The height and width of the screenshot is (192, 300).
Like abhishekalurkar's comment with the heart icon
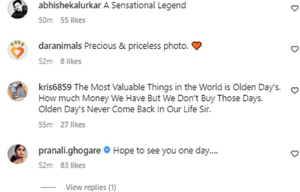[x=295, y=8]
